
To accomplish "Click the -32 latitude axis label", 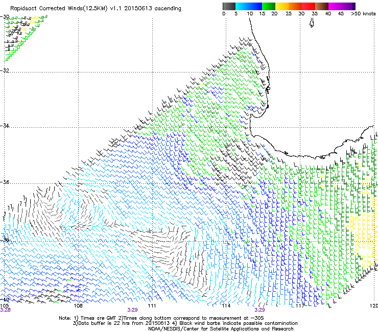I will click(x=5, y=70).
